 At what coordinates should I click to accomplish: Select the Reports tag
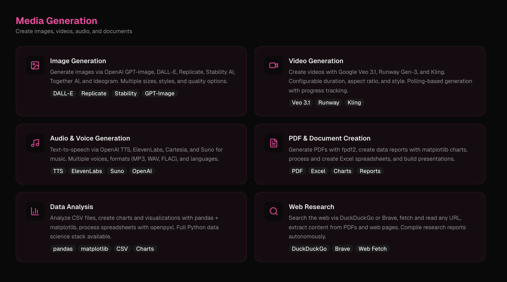tap(370, 171)
